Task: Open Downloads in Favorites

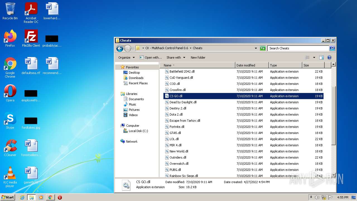Action: click(136, 78)
